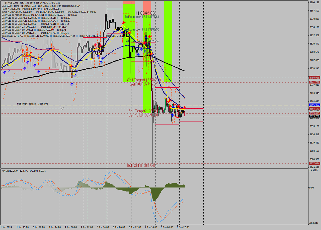Click the 3636.515 price scale label

[x=314, y=134]
